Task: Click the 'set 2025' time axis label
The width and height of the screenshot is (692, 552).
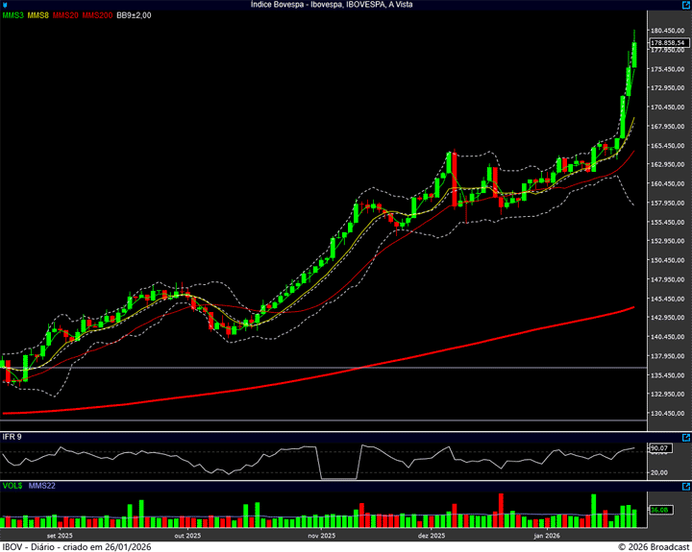Action: [60, 535]
